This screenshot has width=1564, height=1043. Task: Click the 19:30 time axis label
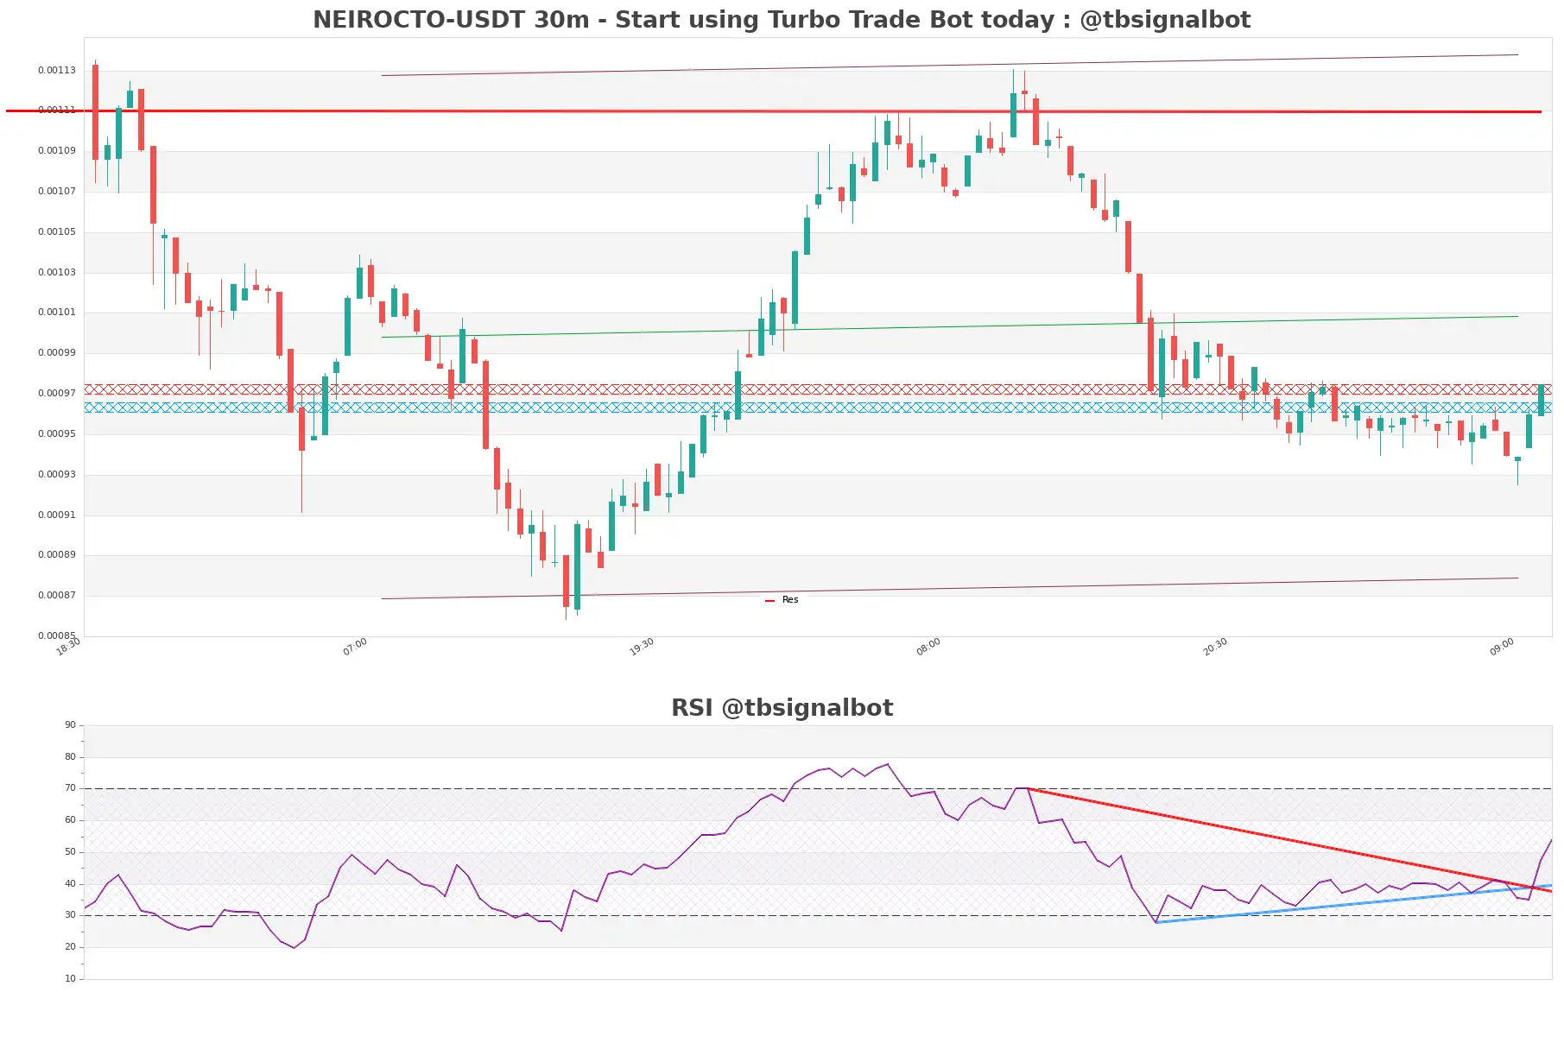click(x=642, y=647)
